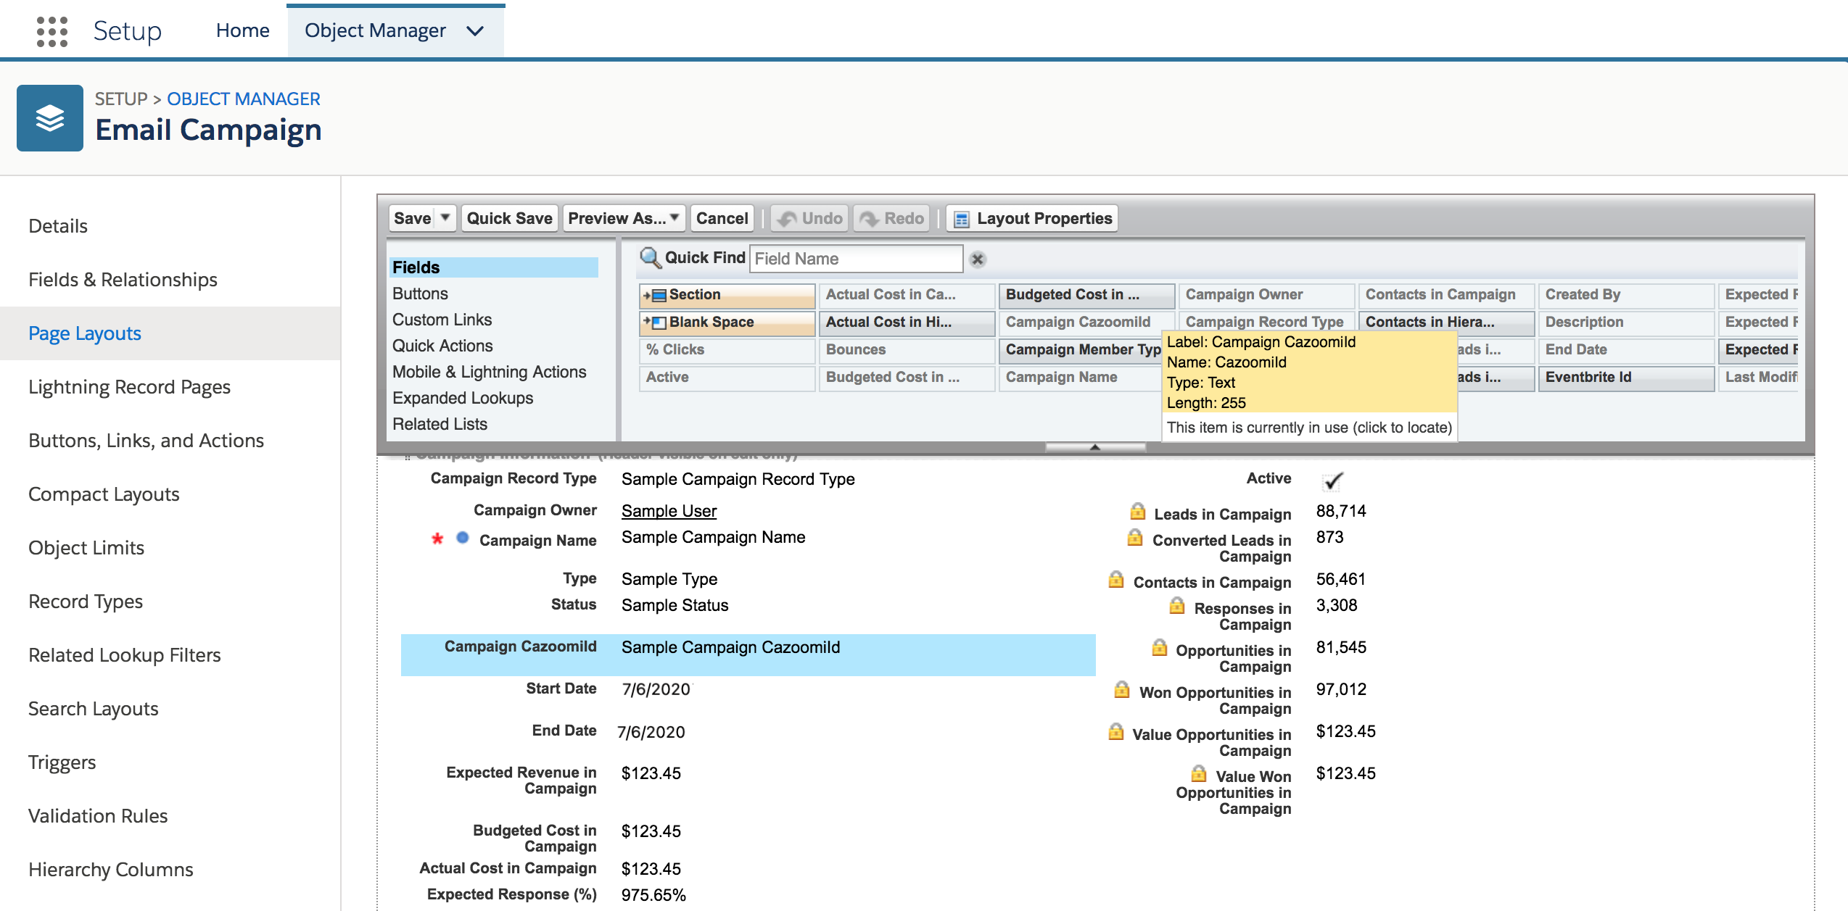
Task: Open the App Launcher grid icon
Action: pyautogui.click(x=51, y=31)
